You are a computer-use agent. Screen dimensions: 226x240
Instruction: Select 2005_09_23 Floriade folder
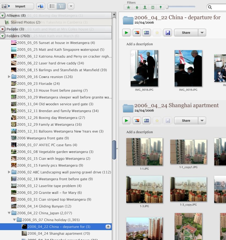[x=38, y=84]
